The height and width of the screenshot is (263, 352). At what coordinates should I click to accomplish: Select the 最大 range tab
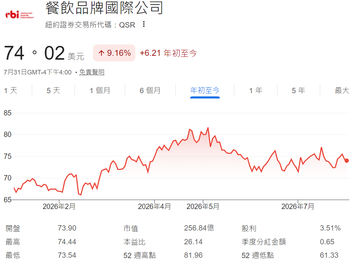coord(342,90)
